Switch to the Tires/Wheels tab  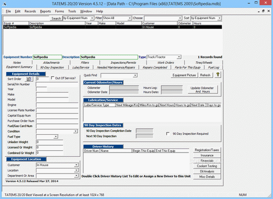click(x=204, y=62)
